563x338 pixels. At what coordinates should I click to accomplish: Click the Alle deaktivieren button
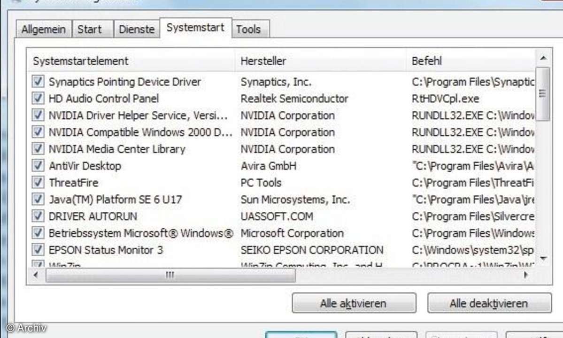click(489, 303)
